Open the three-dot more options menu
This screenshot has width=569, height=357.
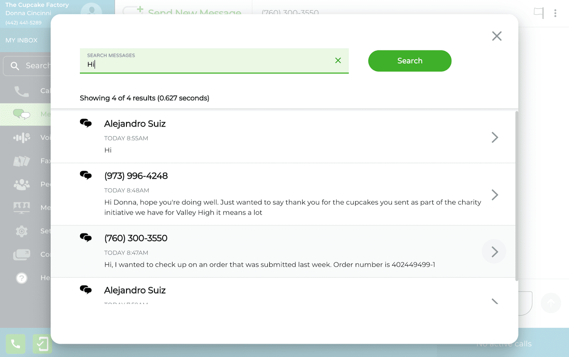(555, 13)
